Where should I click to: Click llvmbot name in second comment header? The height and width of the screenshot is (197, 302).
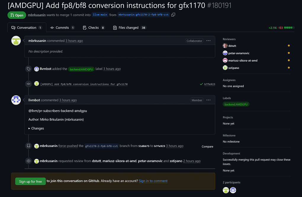(34, 100)
